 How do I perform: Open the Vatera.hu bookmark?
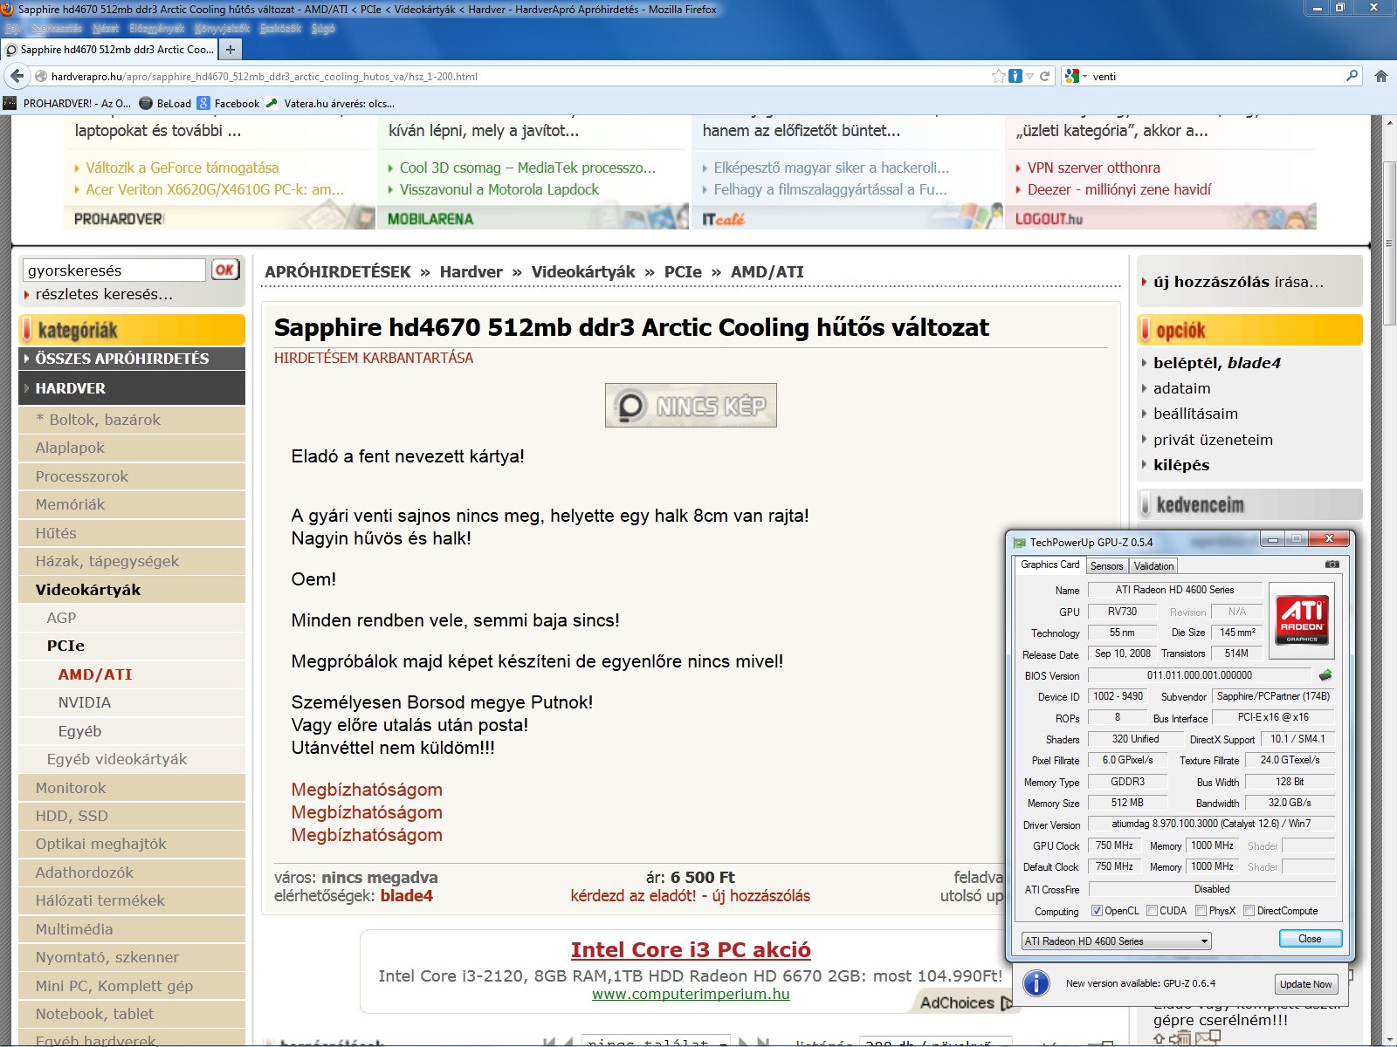pyautogui.click(x=330, y=103)
